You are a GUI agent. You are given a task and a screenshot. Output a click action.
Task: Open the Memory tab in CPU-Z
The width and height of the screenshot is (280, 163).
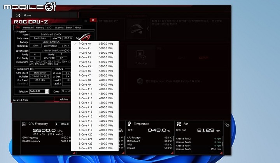pyautogui.click(x=40, y=28)
